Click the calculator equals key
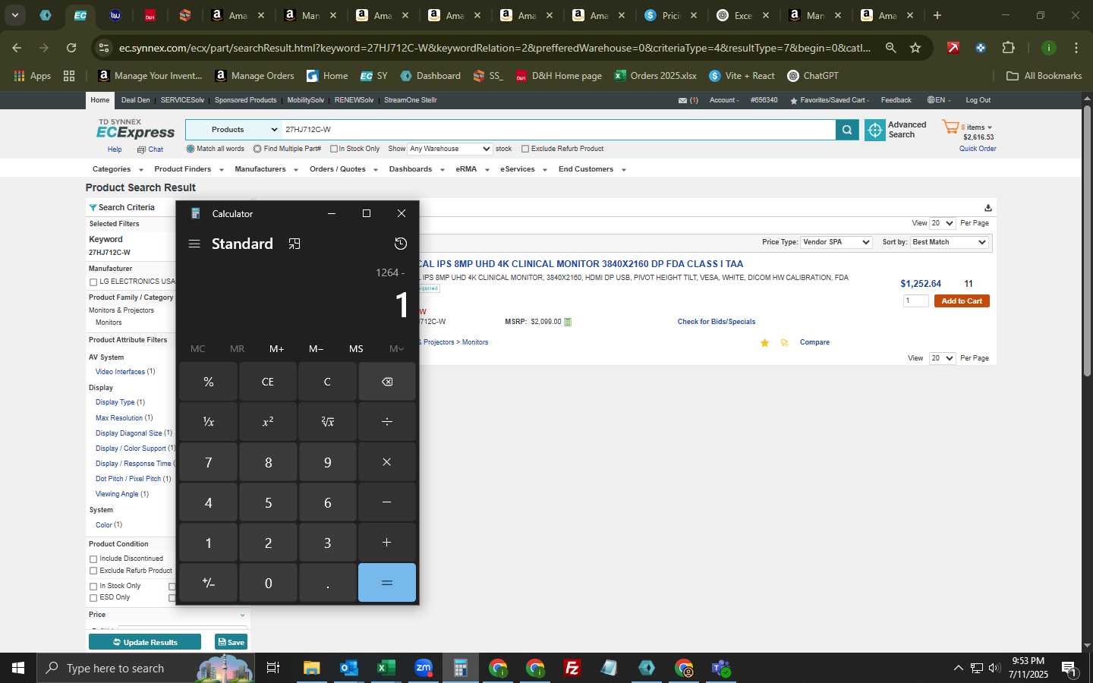Screen dimensions: 1093x683 click(387, 583)
